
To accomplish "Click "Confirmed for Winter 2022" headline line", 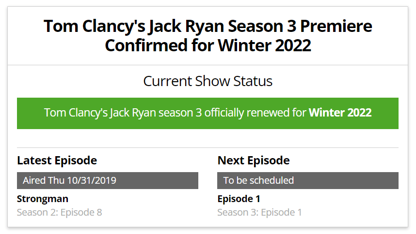I will pyautogui.click(x=208, y=45).
